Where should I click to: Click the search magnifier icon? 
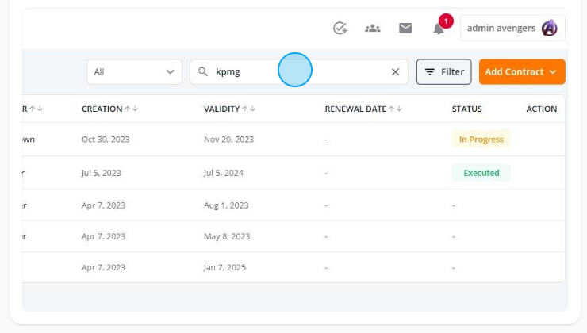click(203, 72)
